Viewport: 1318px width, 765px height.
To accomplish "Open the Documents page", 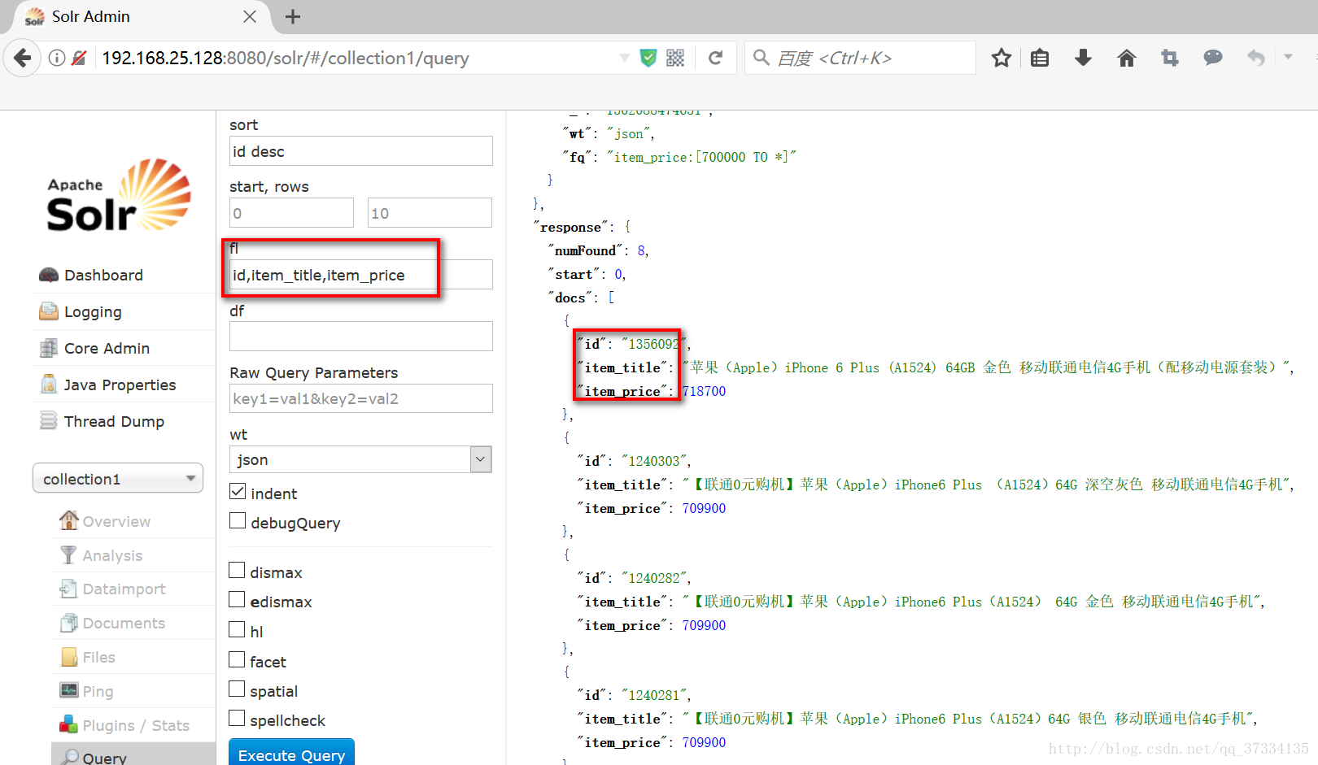I will click(x=124, y=623).
